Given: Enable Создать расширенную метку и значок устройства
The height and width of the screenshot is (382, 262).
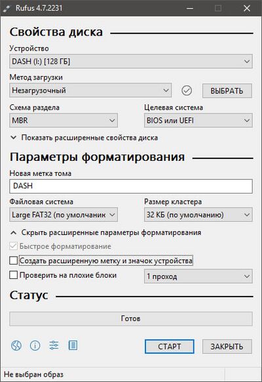Looking at the screenshot, I should [13, 261].
